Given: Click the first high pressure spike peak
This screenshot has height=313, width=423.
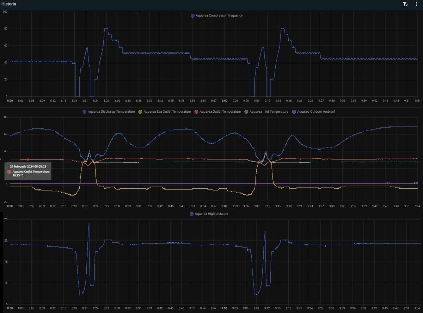Looking at the screenshot, I should [x=89, y=223].
